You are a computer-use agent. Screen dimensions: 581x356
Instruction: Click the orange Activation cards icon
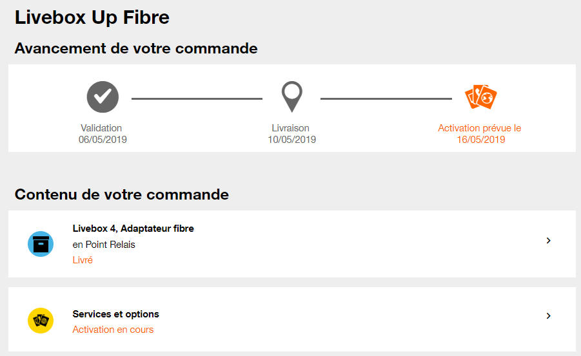(480, 97)
